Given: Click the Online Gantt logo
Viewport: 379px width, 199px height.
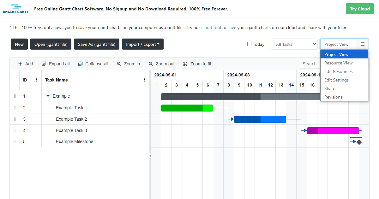Looking at the screenshot, I should click(16, 9).
